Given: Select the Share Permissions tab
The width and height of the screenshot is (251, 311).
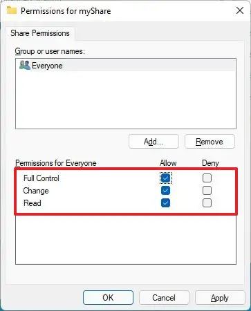Looking at the screenshot, I should click(40, 33).
